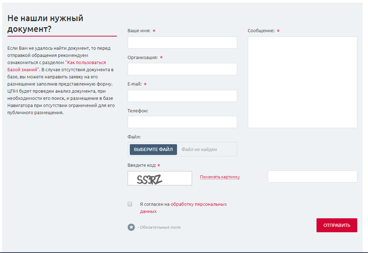This screenshot has width=368, height=253.
Task: Focus the "Организация" input field
Action: (x=182, y=69)
